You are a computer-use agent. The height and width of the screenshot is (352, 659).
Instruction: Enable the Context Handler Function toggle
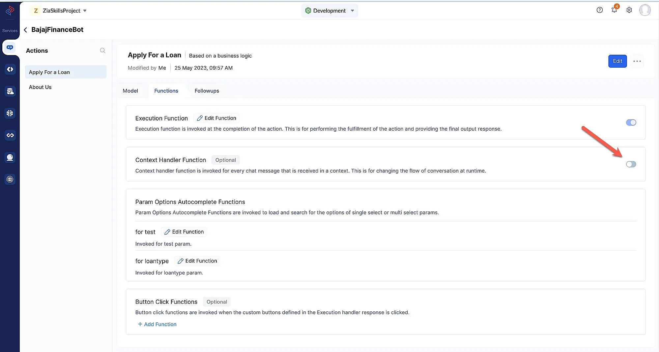(x=631, y=164)
